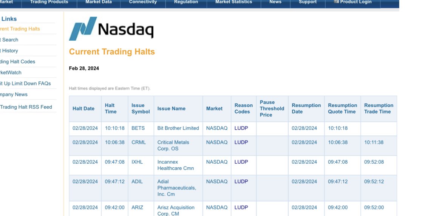Screen dimensions: 442x216
Task: Open the MarketWatch sidebar link
Action: pos(11,72)
